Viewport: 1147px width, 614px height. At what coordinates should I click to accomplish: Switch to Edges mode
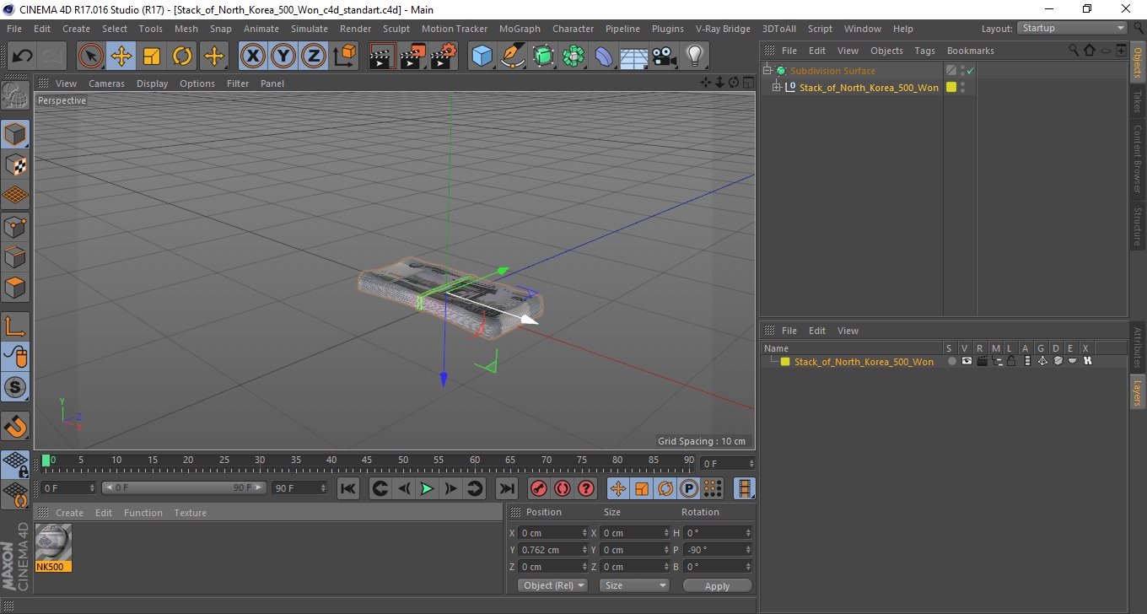[x=15, y=256]
